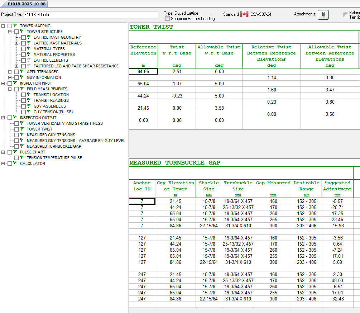360x313 pixels.
Task: Click green flag icon beside GUY TENSION(PULSE)
Action: pyautogui.click(x=29, y=112)
